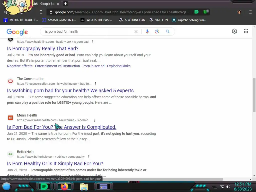Click BetterHelp favicon
256x192 pixels.
click(10, 154)
